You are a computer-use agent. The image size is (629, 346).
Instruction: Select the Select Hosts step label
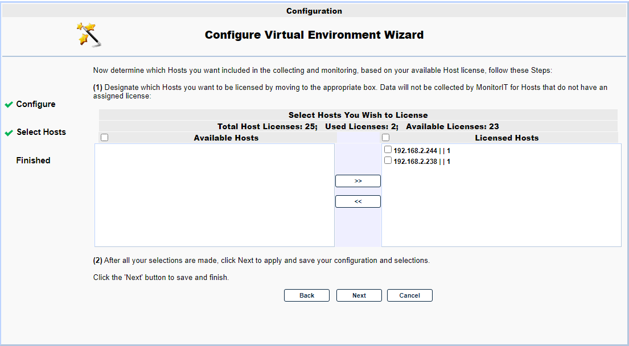pyautogui.click(x=41, y=132)
